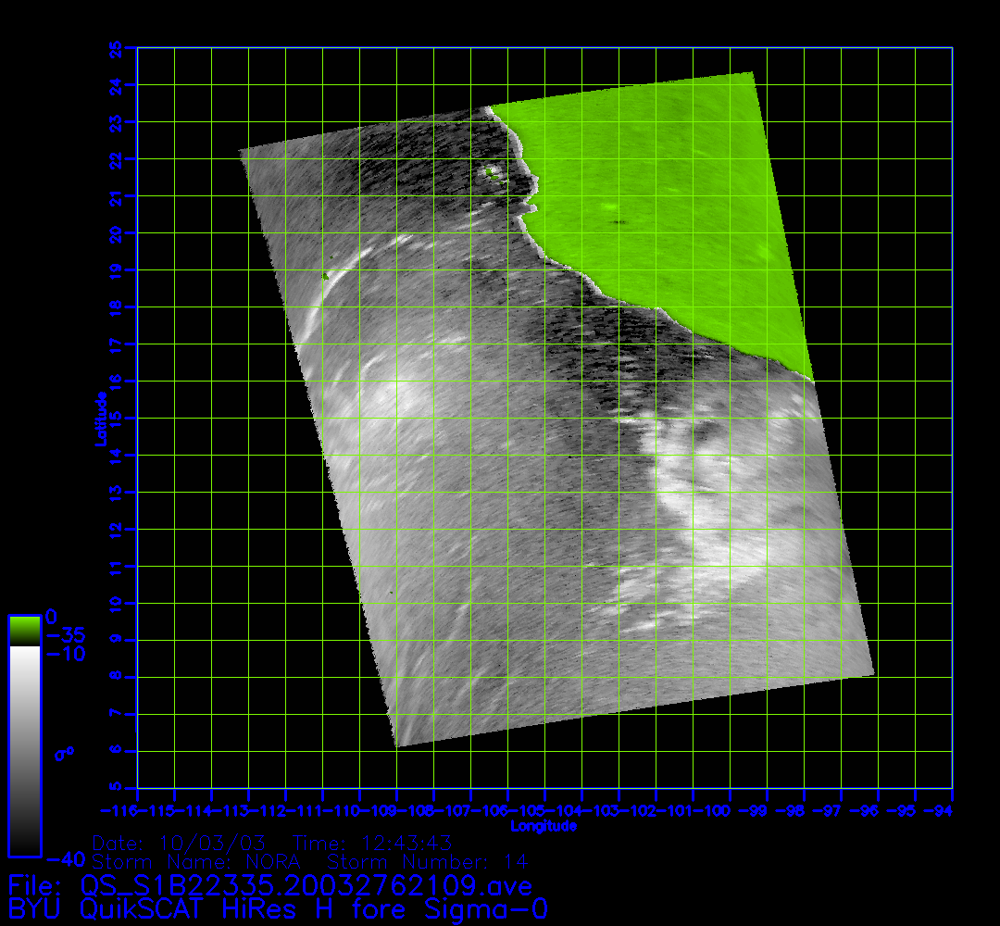Viewport: 1000px width, 926px height.
Task: Click the Time: 12:43:43 text
Action: point(372,844)
